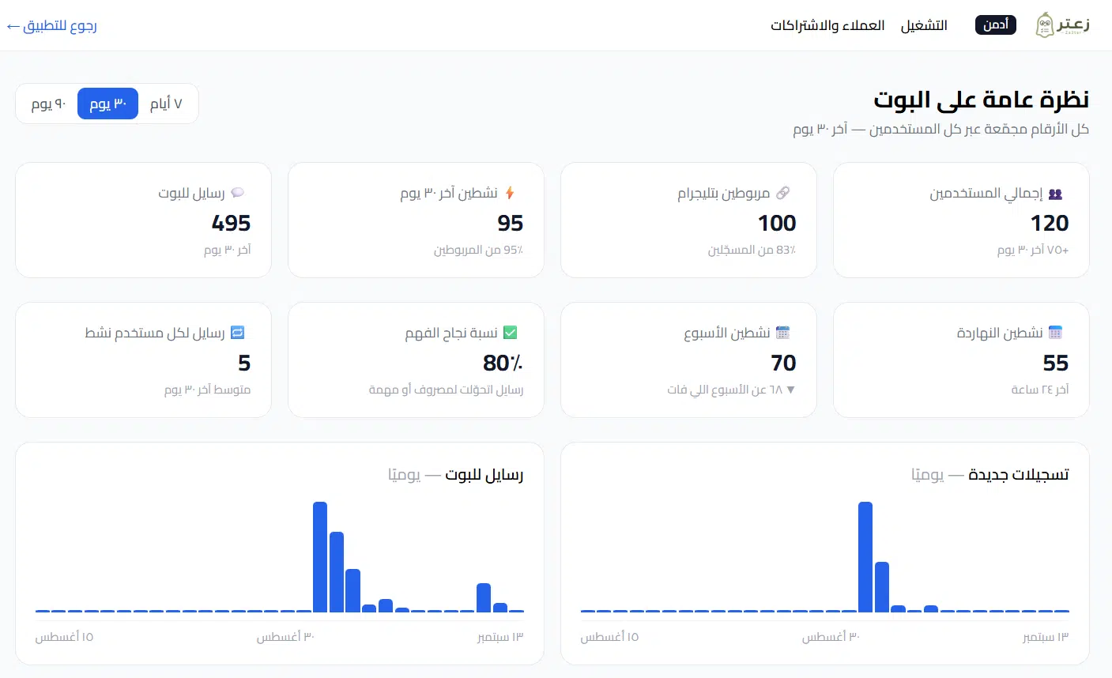This screenshot has width=1112, height=678.
Task: Click the total users people icon
Action: [1055, 194]
